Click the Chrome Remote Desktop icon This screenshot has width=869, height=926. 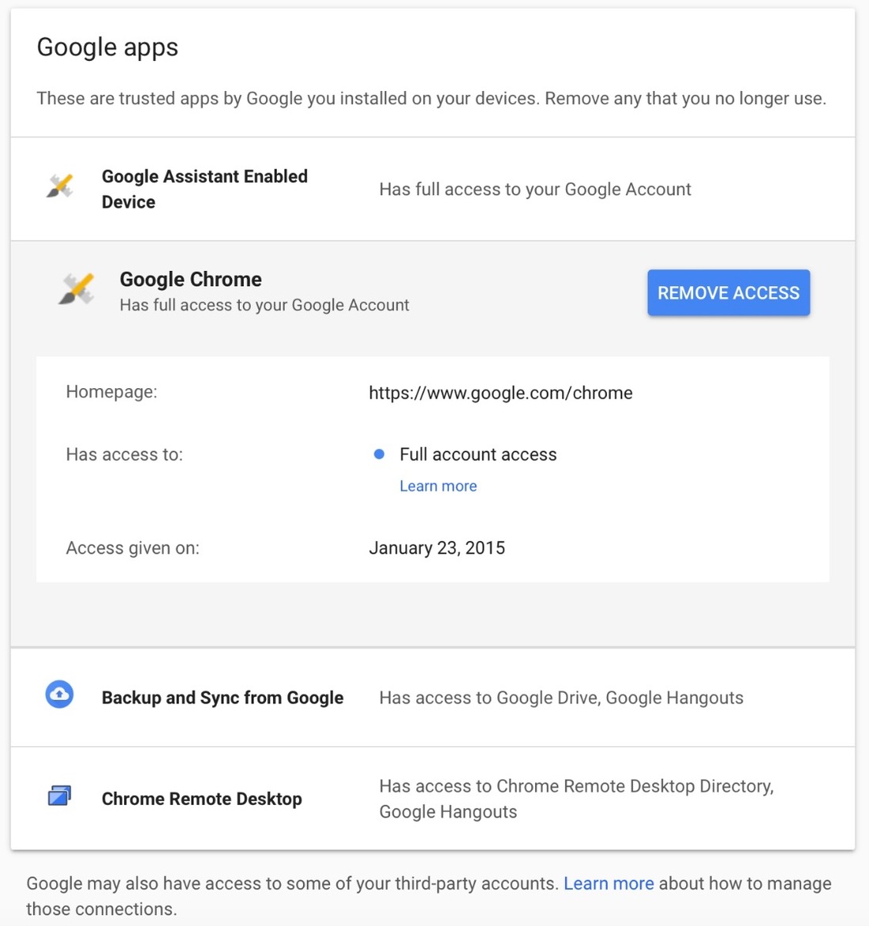click(x=59, y=795)
